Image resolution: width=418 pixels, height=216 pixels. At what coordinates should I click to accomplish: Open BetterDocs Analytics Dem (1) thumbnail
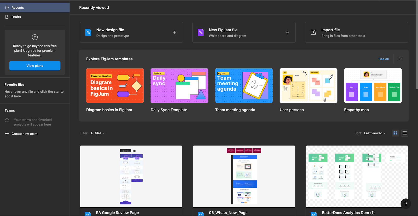pos(357,177)
